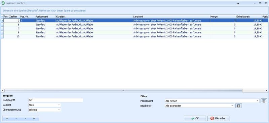The image size is (269, 123).
Task: Open the Suchart dropdown showing Alles
Action: [x=45, y=105]
